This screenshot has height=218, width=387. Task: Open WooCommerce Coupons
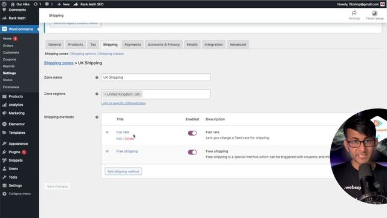tap(10, 59)
